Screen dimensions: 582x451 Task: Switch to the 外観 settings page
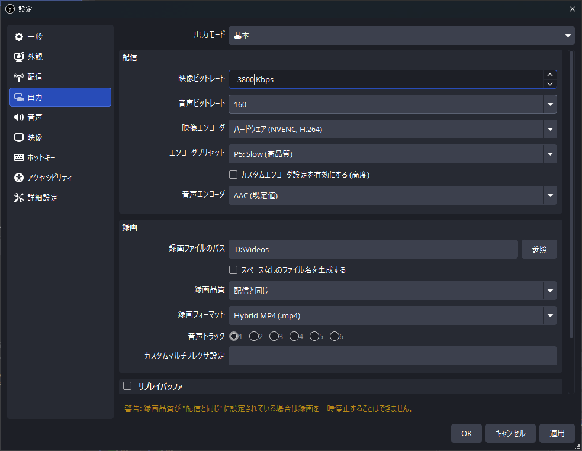(60, 57)
